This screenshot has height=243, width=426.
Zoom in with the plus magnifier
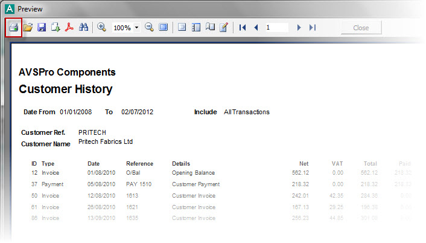pos(101,28)
